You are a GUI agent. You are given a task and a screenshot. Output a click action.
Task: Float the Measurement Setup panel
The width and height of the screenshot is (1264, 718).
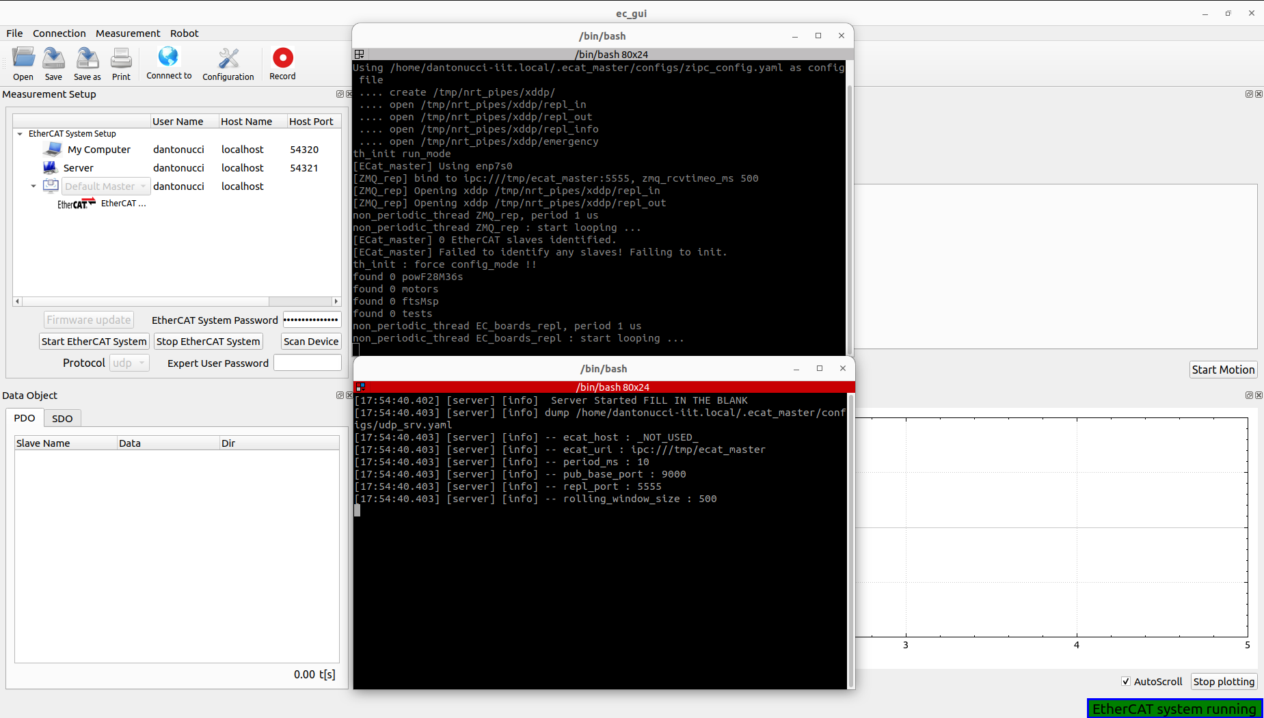point(340,94)
